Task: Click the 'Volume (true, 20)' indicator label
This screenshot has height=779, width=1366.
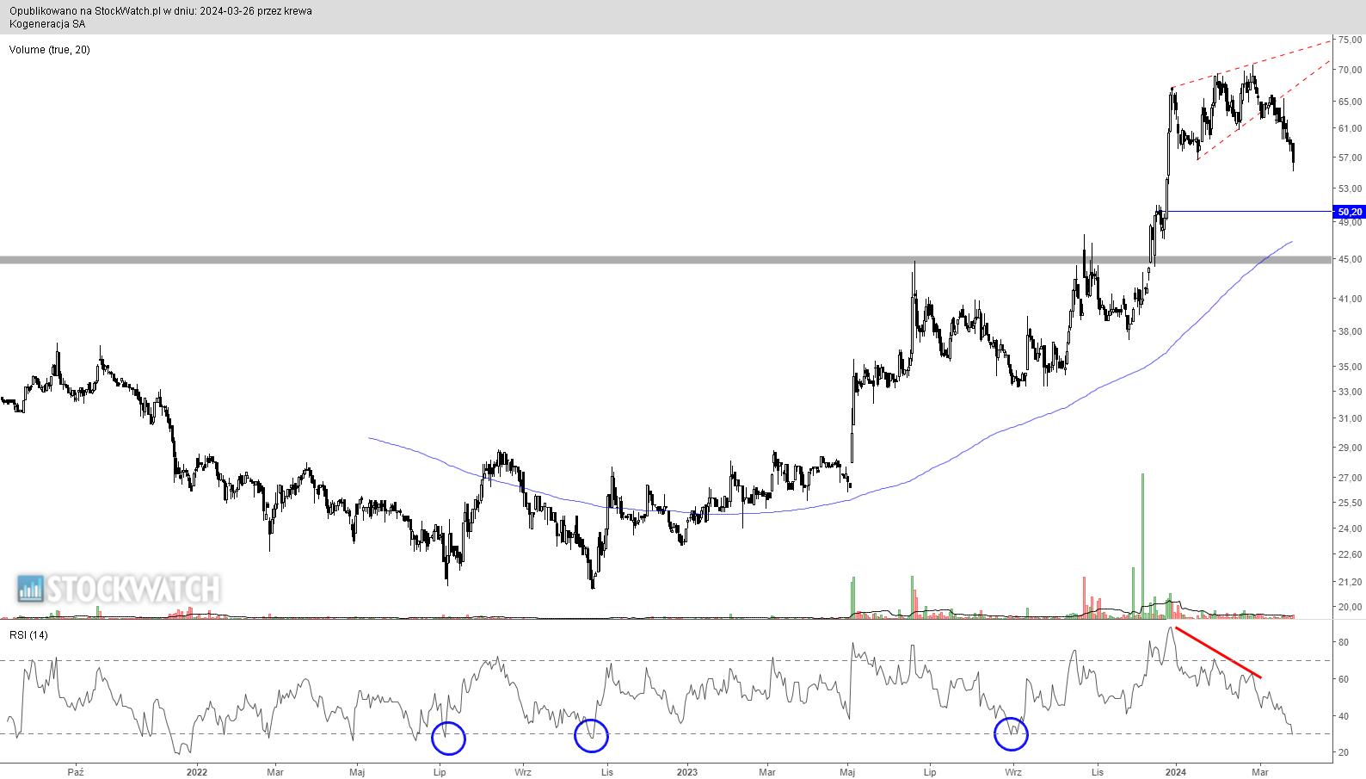Action: [49, 49]
